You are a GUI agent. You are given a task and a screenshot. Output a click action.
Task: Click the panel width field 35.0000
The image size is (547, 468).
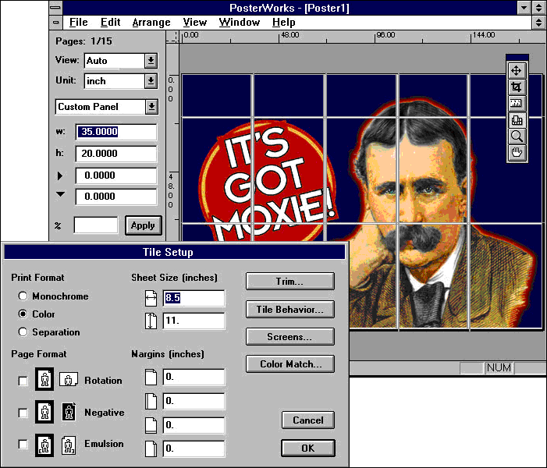point(116,132)
